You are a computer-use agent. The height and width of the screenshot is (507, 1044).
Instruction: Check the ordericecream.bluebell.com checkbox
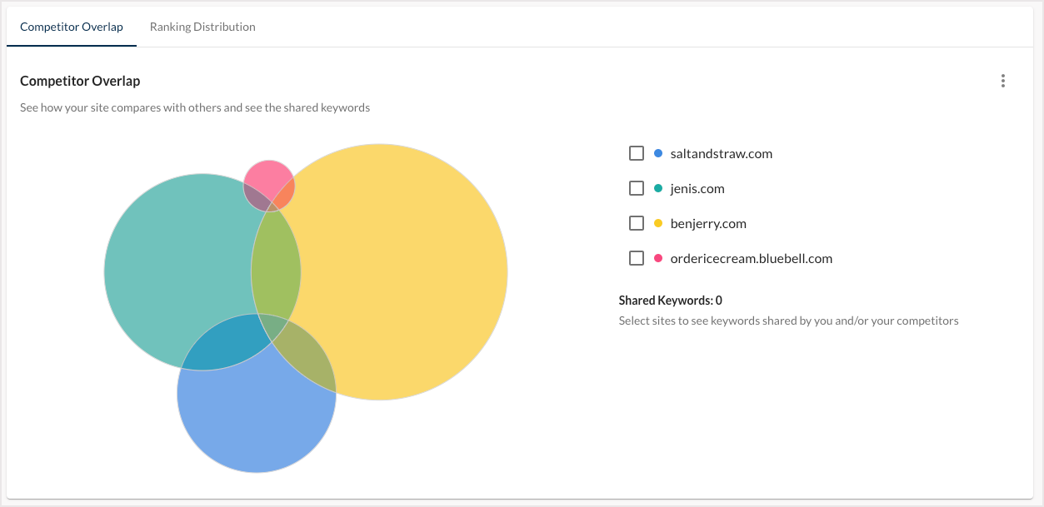click(x=637, y=258)
